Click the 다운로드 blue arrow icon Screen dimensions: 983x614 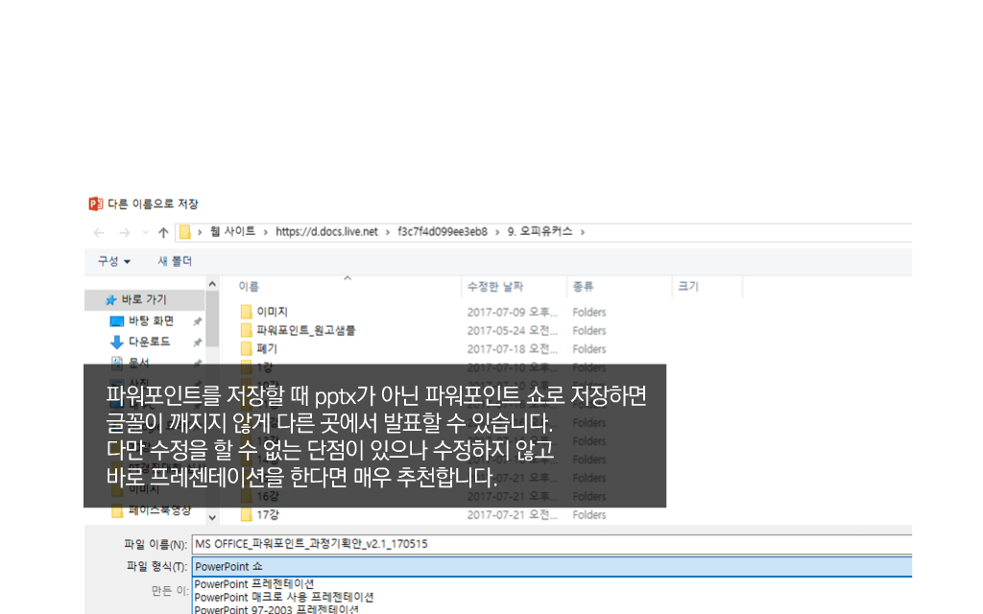point(116,342)
